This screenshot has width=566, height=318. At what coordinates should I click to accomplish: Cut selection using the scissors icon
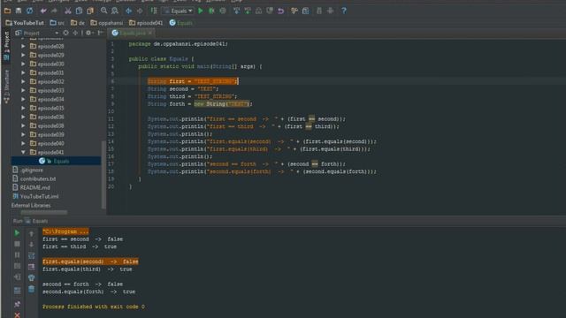pyautogui.click(x=68, y=11)
